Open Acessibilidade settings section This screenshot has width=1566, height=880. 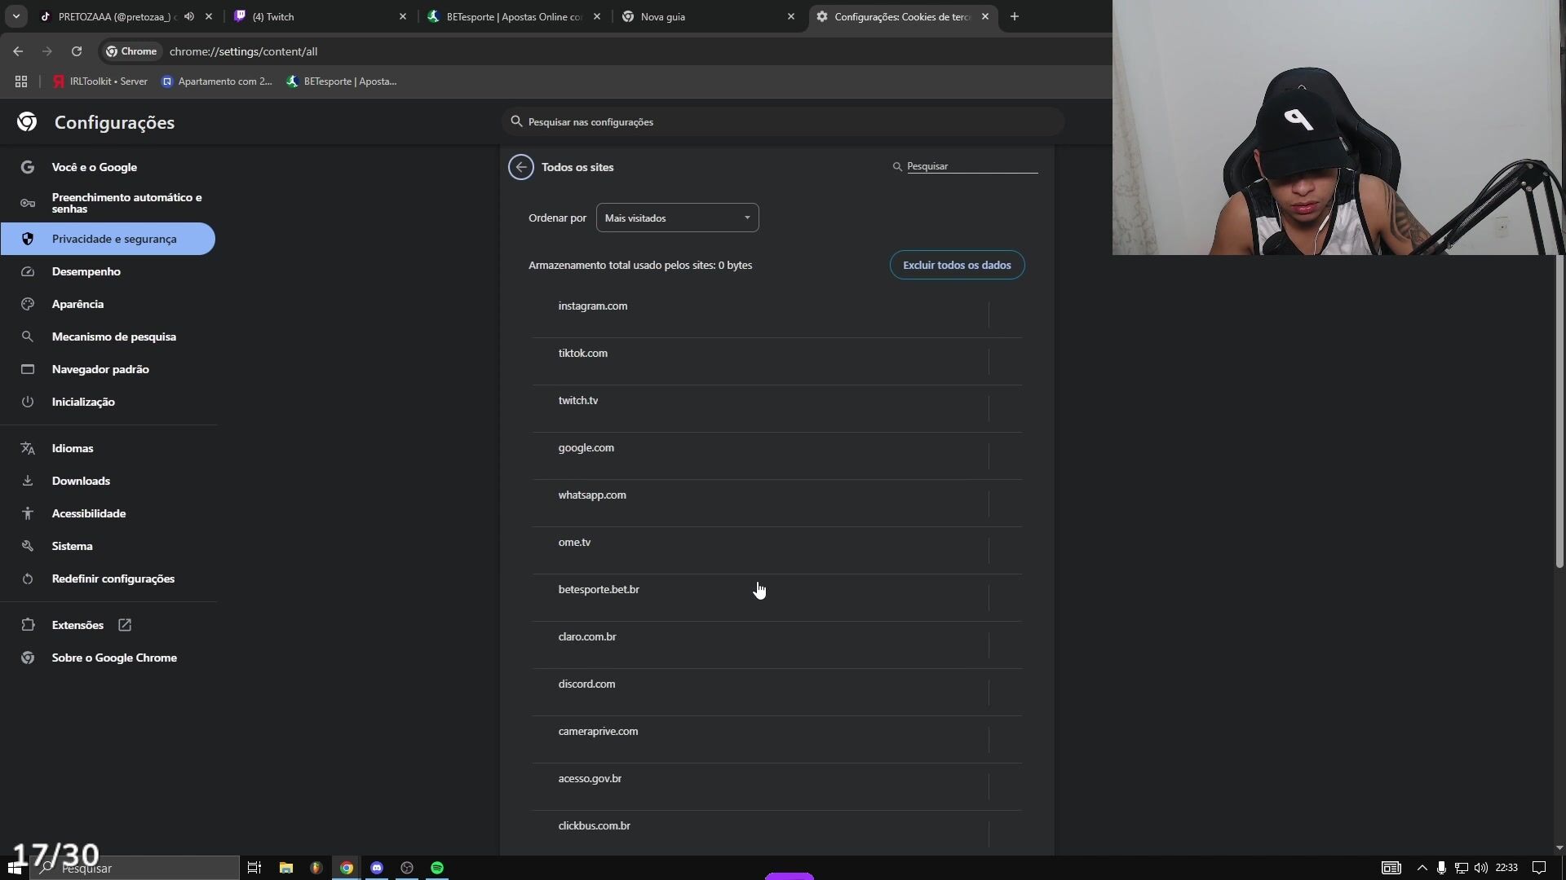[108, 513]
